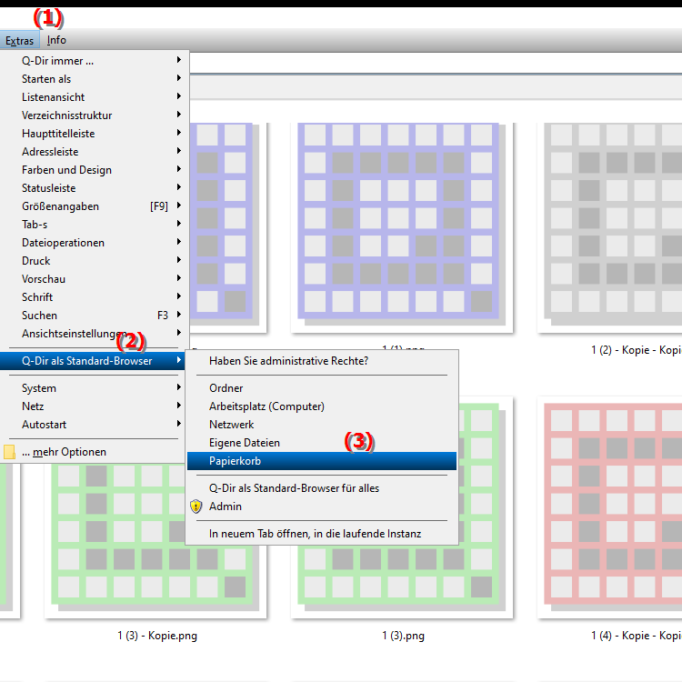Choose Ordner in the submenu
Image resolution: width=682 pixels, height=682 pixels.
[322, 388]
